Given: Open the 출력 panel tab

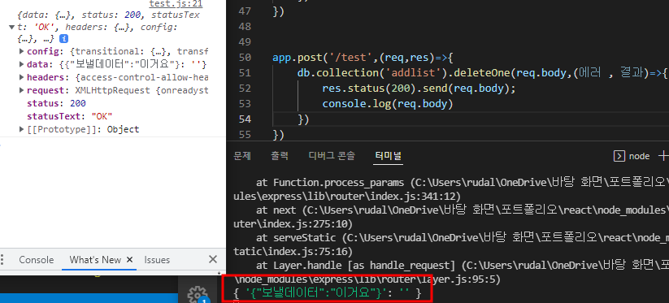Looking at the screenshot, I should pyautogui.click(x=279, y=156).
